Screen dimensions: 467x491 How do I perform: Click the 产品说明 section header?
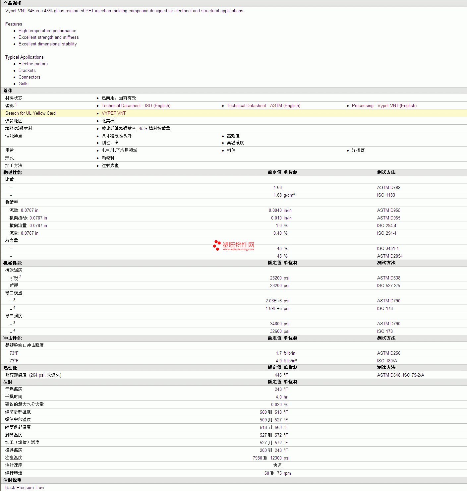coord(12,3)
